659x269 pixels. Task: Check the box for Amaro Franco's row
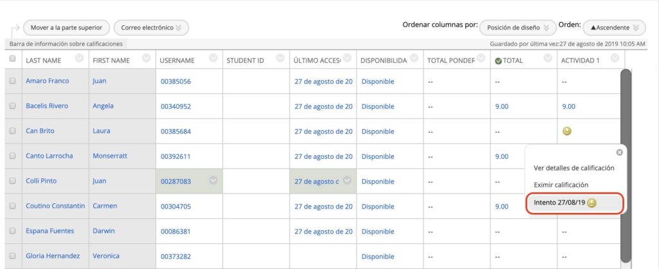pos(12,81)
